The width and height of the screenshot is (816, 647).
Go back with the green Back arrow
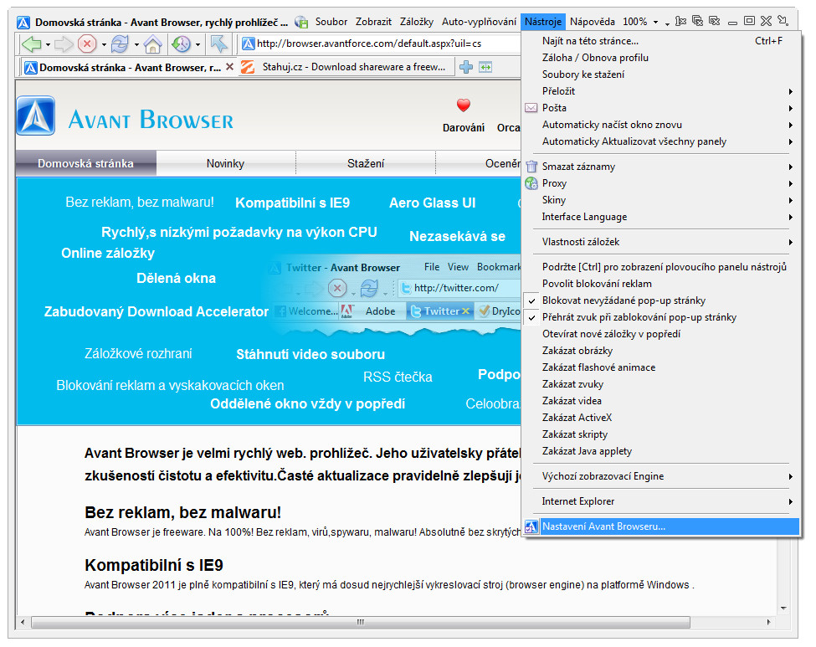31,44
